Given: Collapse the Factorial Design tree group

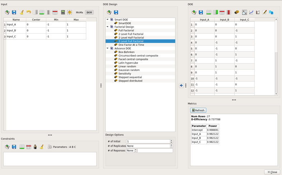Looking at the screenshot, I should (x=108, y=27).
